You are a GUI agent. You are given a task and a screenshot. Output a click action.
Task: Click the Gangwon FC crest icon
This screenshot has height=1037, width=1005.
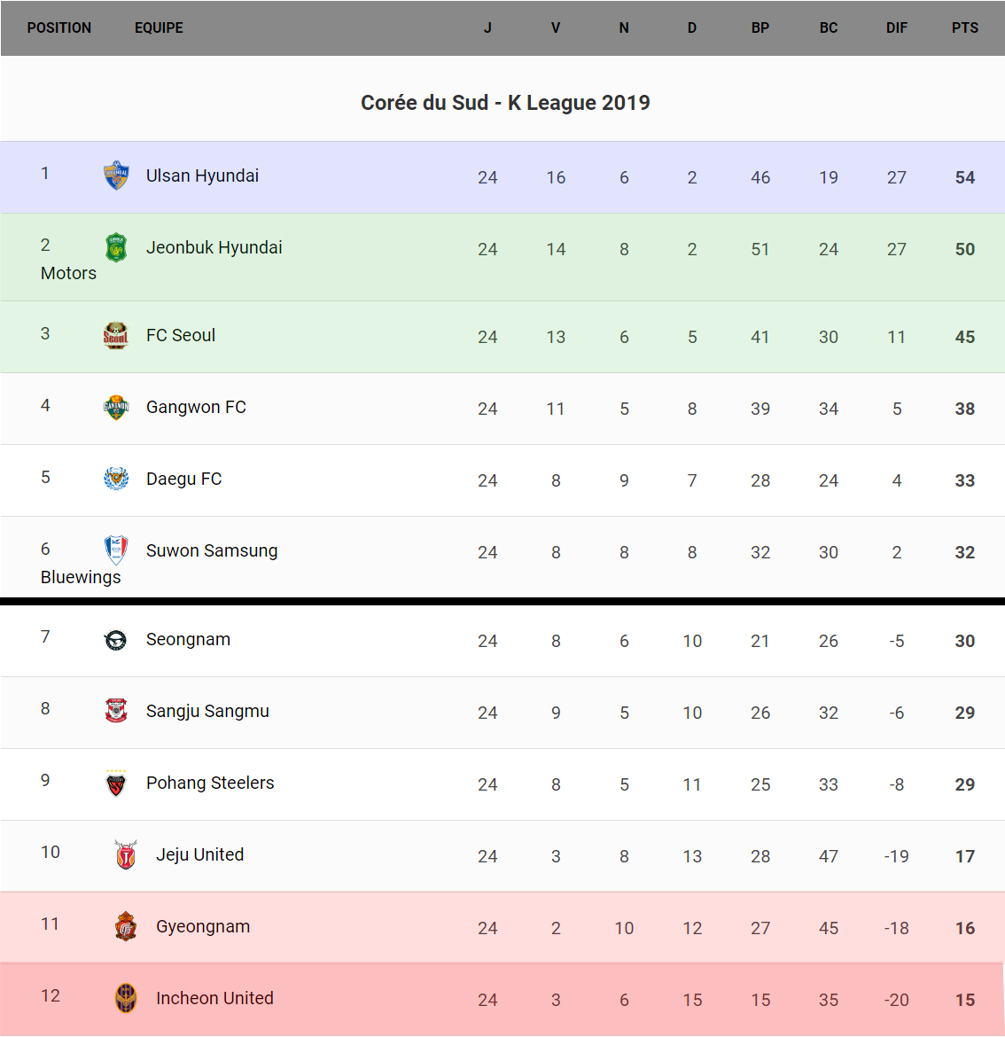tap(116, 407)
